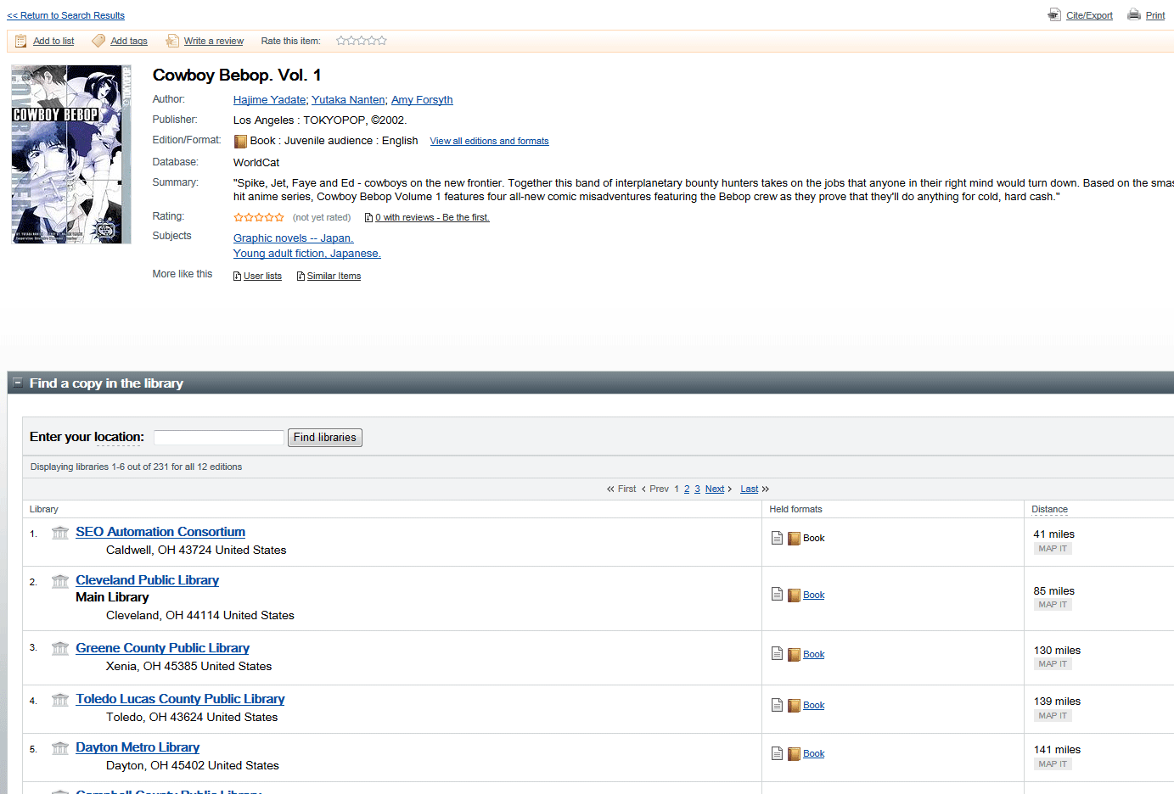Open subject Young adult fiction, Japanese
1174x794 pixels.
(307, 254)
